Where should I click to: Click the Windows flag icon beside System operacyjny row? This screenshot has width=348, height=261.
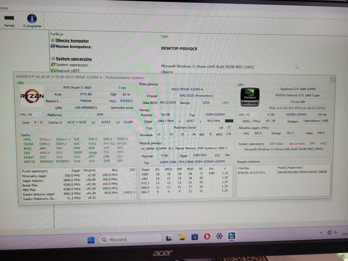pos(53,65)
